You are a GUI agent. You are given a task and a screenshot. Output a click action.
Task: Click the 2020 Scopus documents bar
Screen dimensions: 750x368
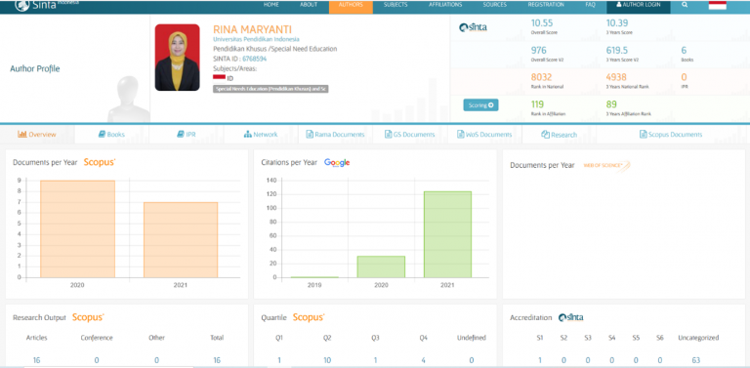[x=77, y=229]
